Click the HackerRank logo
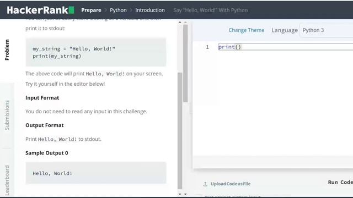Screen dimensions: 353x198 pos(40,10)
